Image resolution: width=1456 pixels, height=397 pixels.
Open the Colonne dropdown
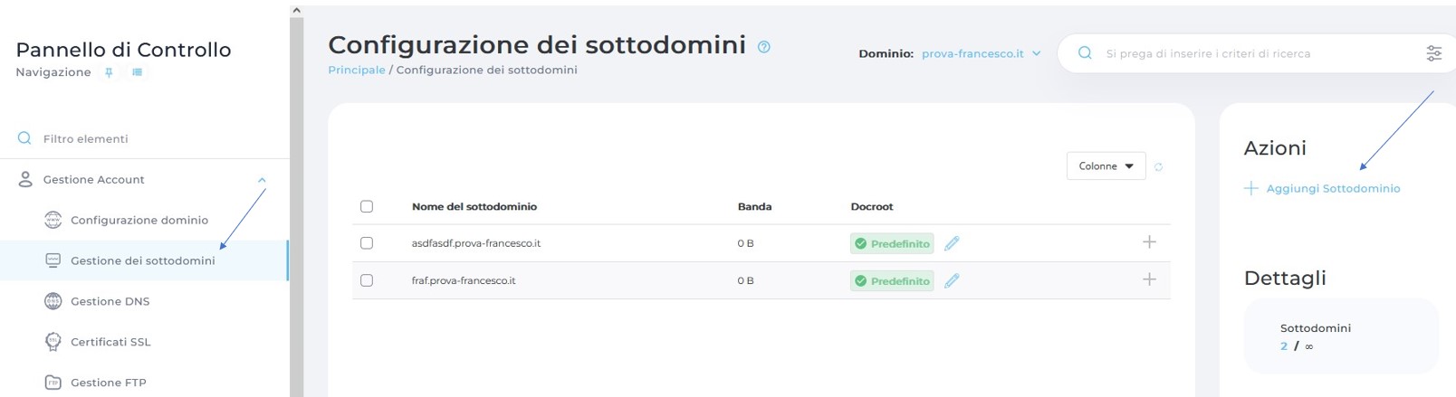tap(1106, 166)
